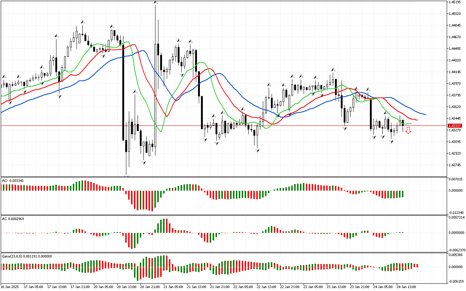The width and height of the screenshot is (466, 291).
Task: Click the 24 Jan 05:00 time label
Action: [x=383, y=287]
